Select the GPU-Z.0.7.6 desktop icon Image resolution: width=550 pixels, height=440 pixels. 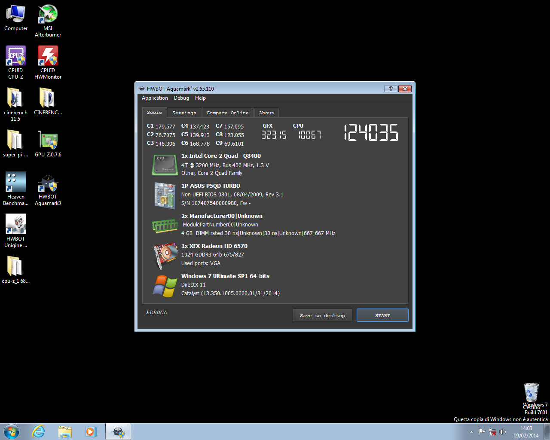point(48,144)
